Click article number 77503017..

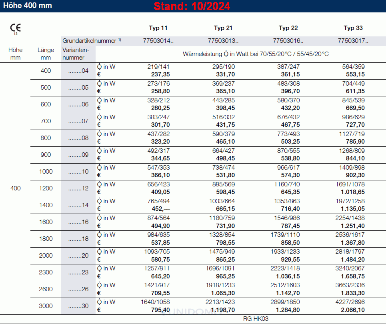(353, 41)
